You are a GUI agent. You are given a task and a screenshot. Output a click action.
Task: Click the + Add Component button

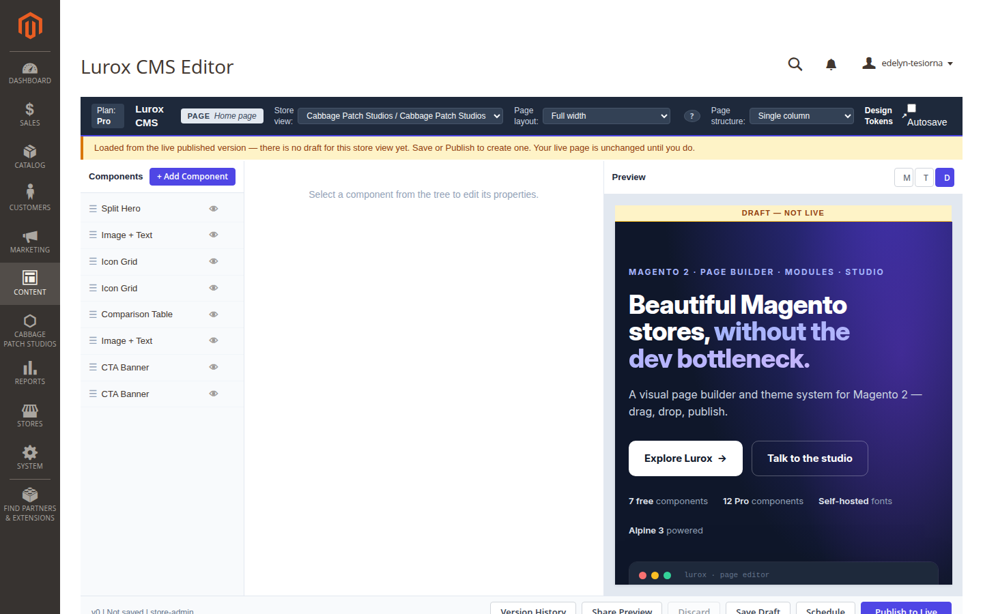coord(193,177)
